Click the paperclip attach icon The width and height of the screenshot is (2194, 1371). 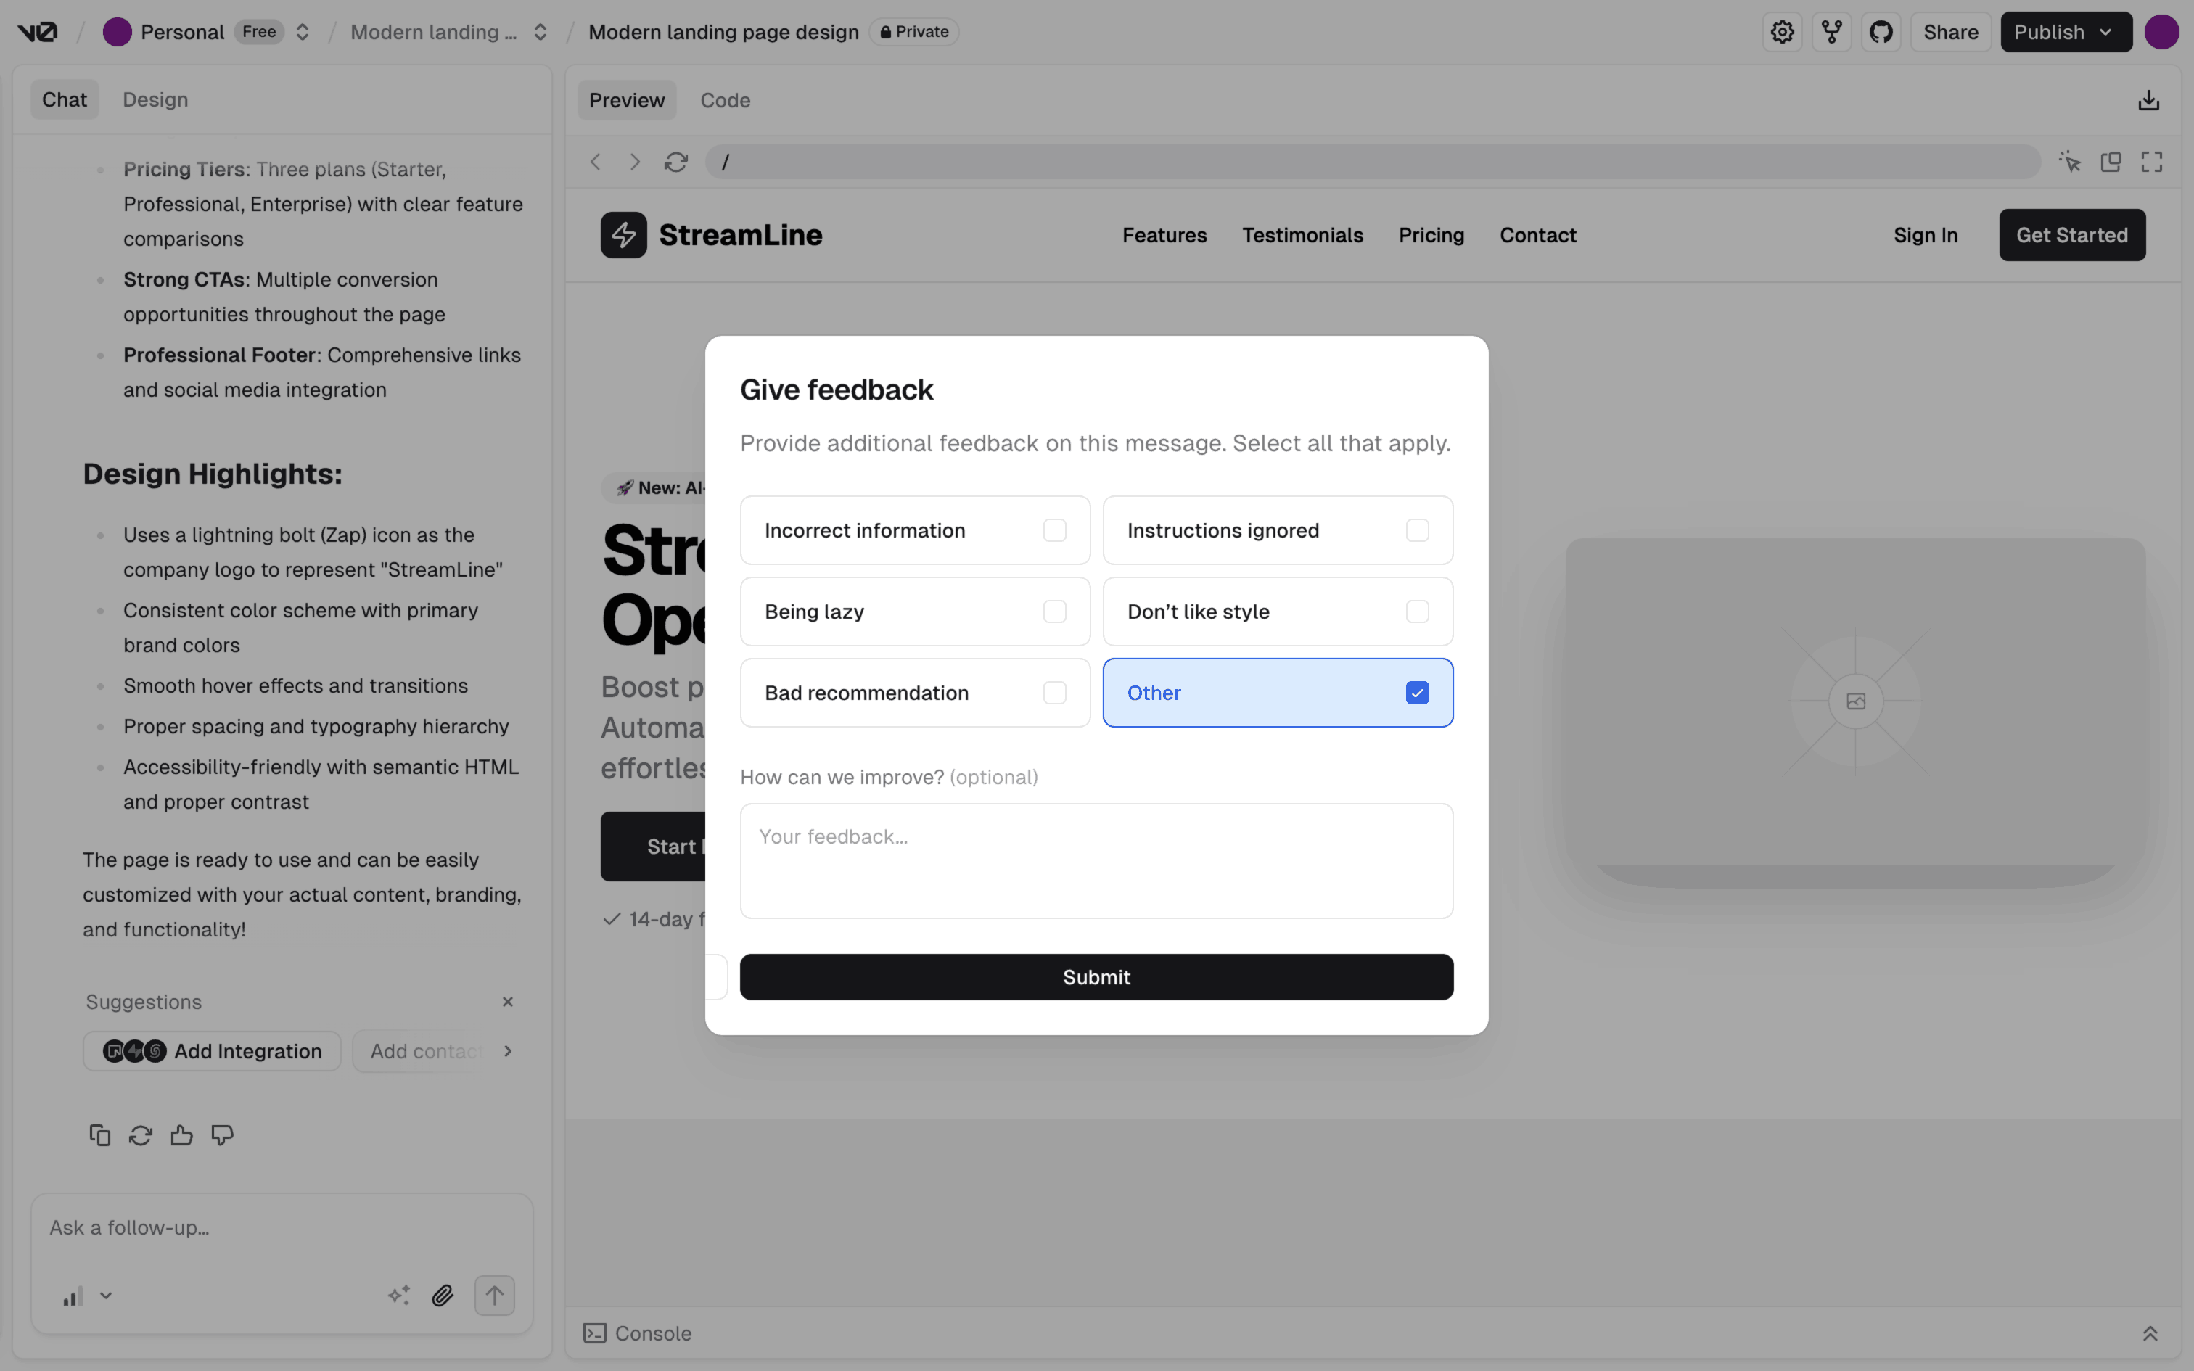tap(443, 1296)
